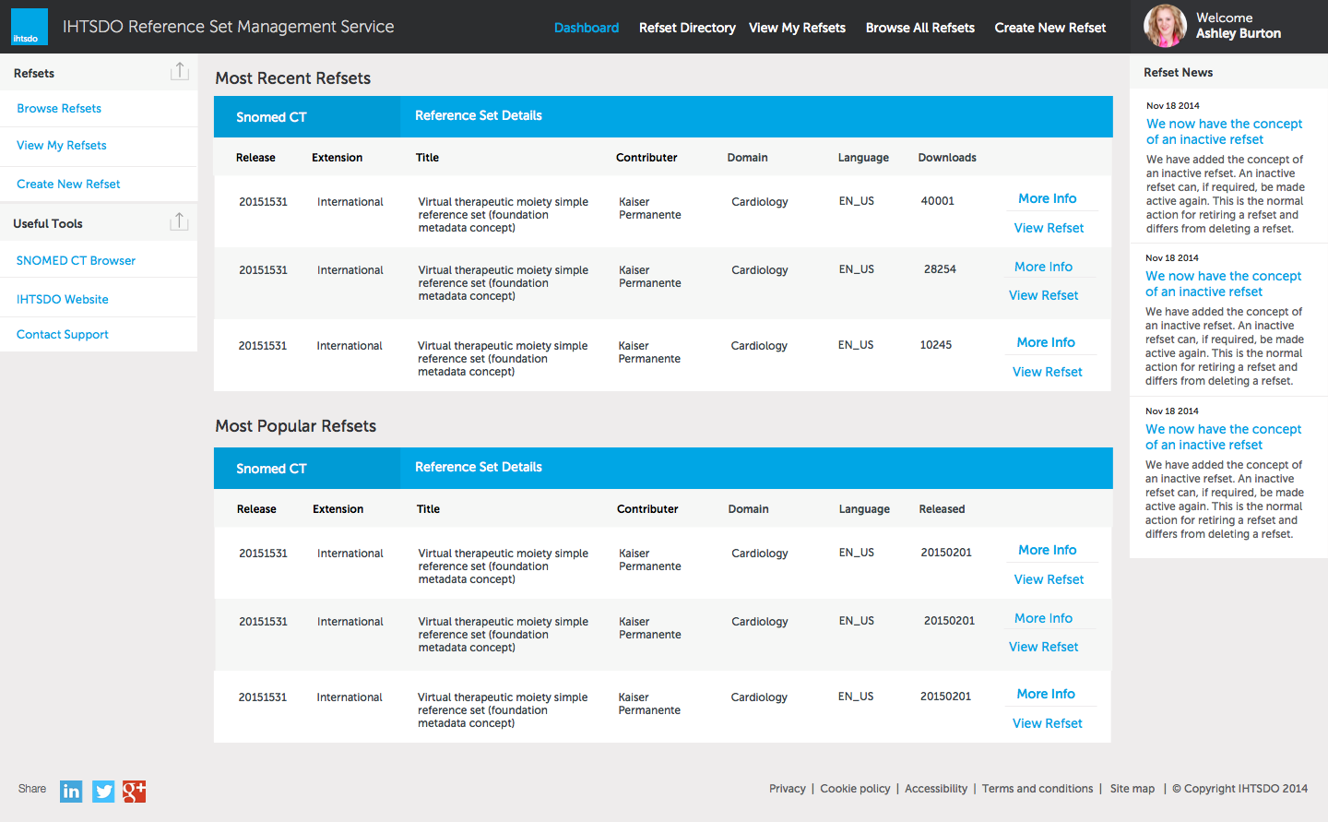
Task: Go to the Dashboard tab
Action: point(587,28)
